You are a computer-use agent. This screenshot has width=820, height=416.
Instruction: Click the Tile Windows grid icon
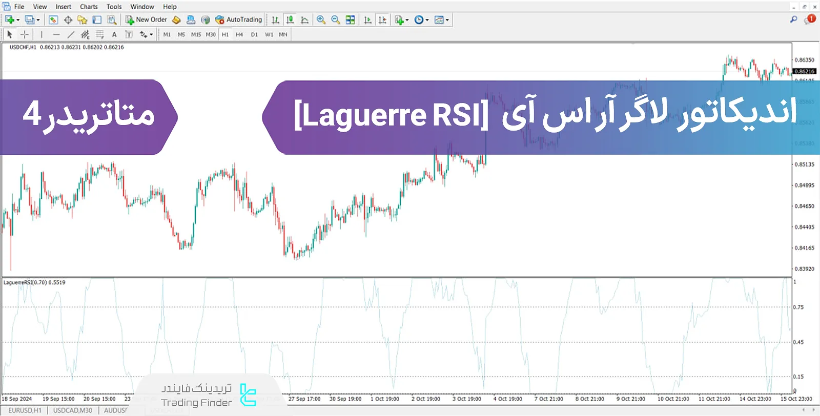pyautogui.click(x=351, y=20)
